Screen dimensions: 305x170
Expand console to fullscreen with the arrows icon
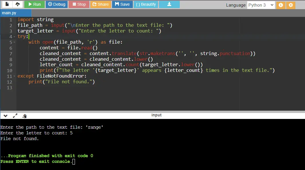click(x=15, y=116)
